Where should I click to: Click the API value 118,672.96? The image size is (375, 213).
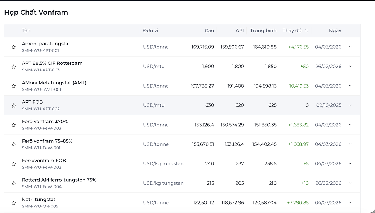[x=233, y=202]
